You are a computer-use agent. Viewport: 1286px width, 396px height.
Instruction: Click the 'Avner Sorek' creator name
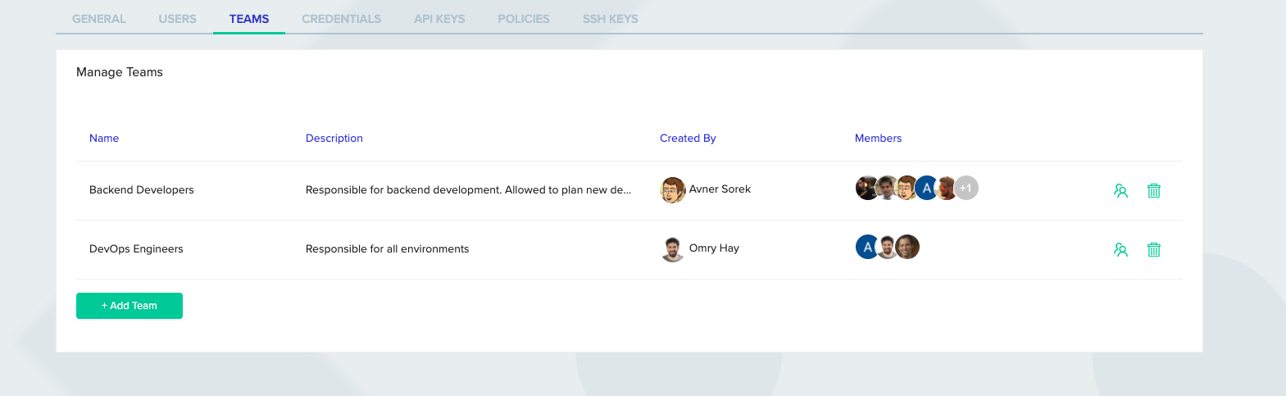720,189
